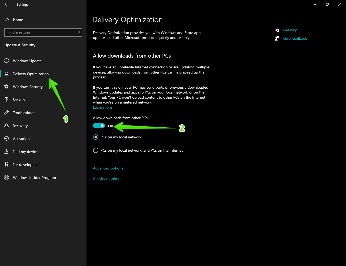Click the Learn more link

[x=102, y=107]
